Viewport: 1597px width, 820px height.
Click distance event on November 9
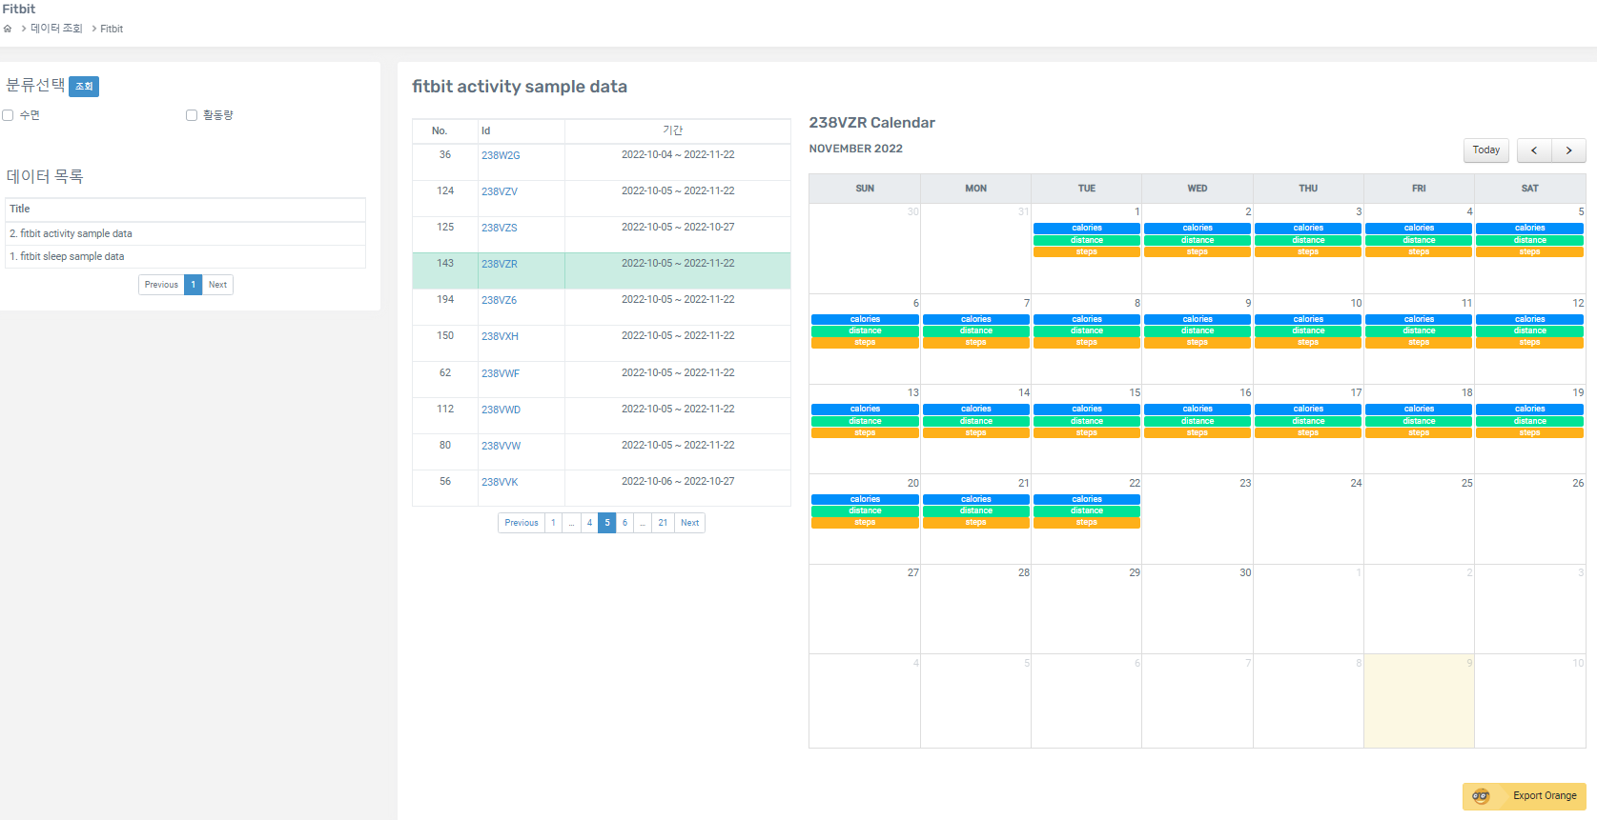(x=1197, y=330)
